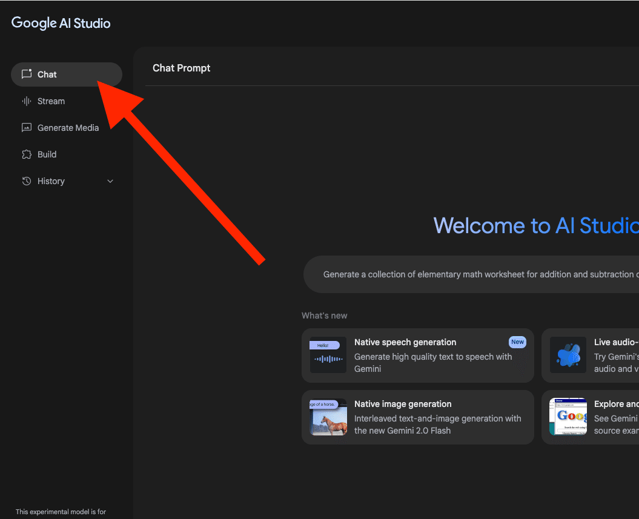Click the Chat speech-bubble icon in sidebar
The width and height of the screenshot is (639, 519).
point(26,74)
